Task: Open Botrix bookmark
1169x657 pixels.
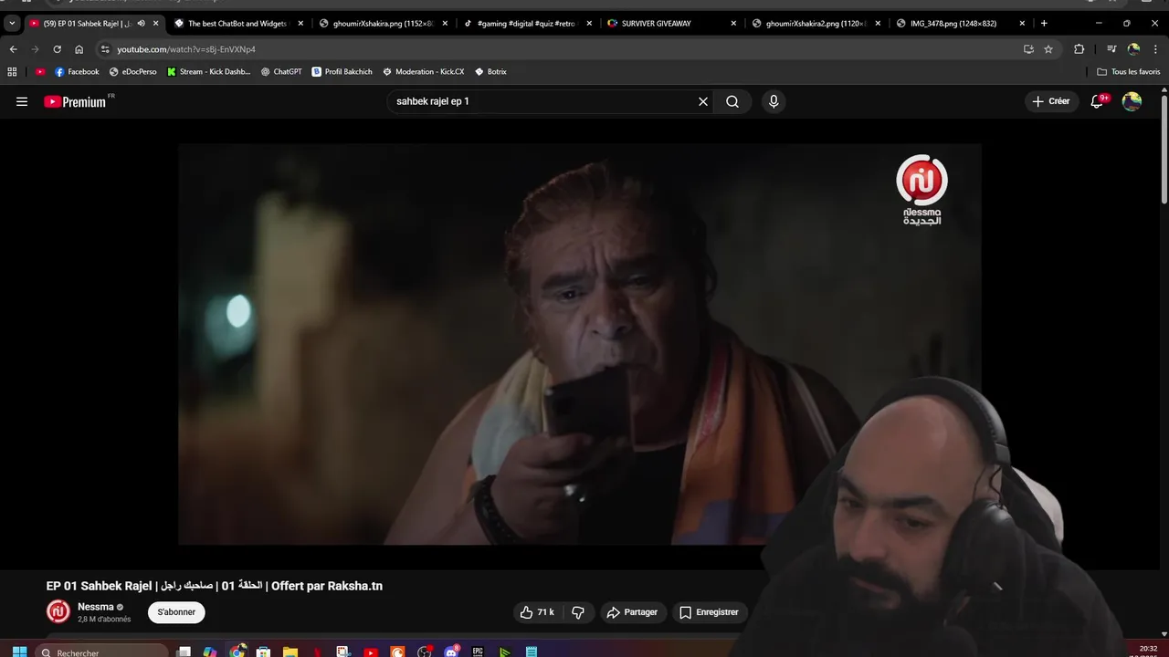Action: (490, 71)
